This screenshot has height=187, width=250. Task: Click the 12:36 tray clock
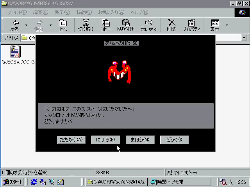(x=241, y=182)
